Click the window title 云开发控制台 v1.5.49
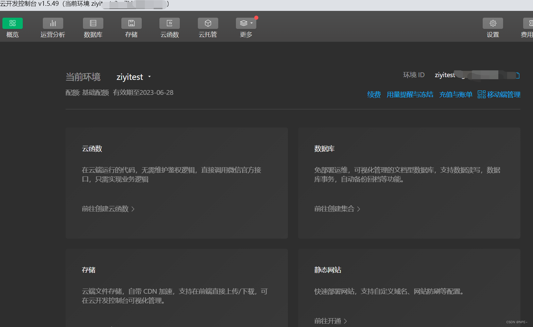This screenshot has height=327, width=533. [x=30, y=4]
